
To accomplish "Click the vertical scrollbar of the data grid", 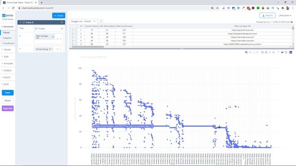I will [x=293, y=28].
